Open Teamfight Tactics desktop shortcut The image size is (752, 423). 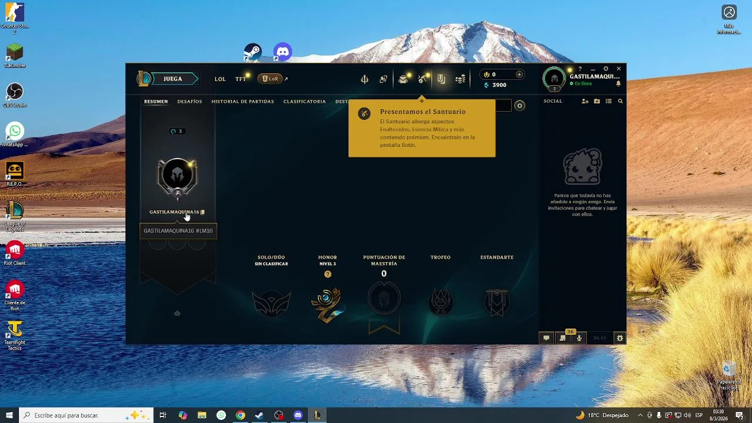click(x=15, y=337)
